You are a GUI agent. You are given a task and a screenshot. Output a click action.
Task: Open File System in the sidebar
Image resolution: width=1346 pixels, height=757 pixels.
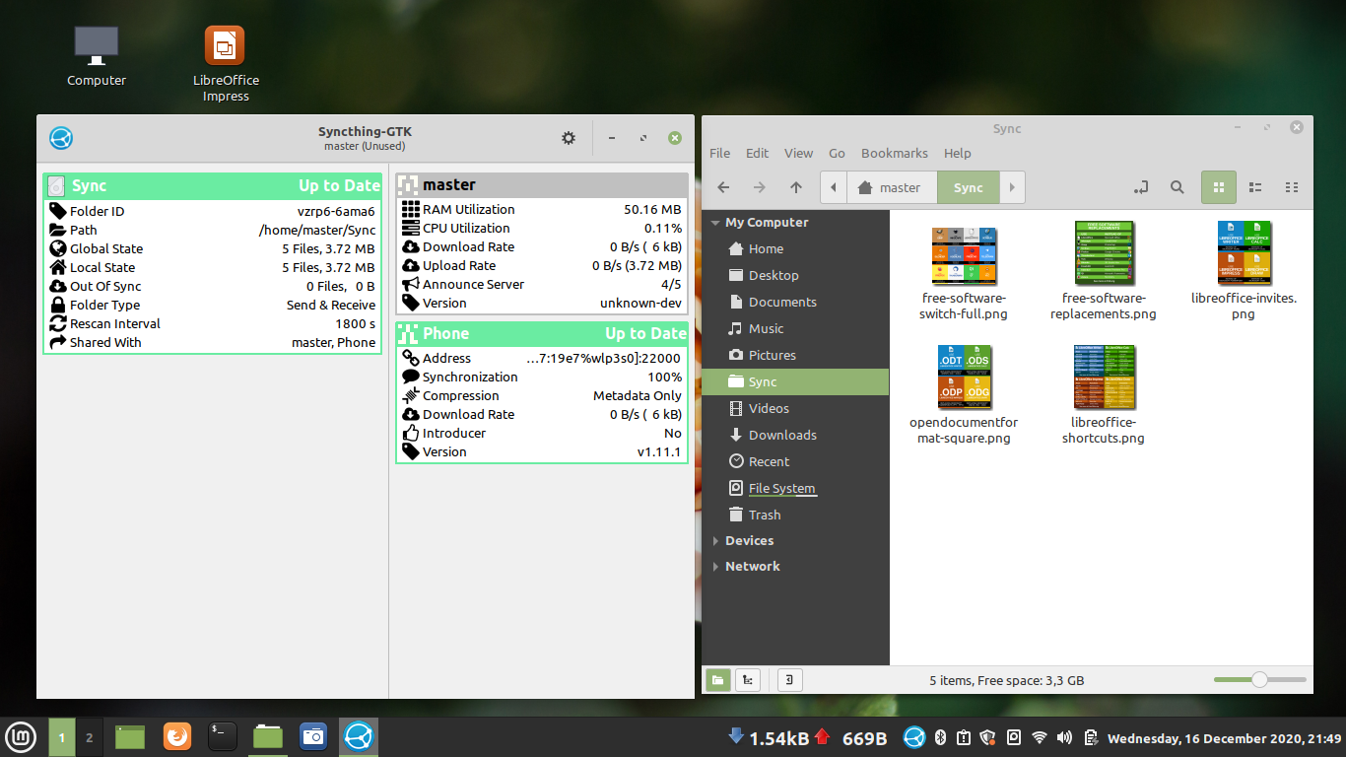tap(781, 489)
